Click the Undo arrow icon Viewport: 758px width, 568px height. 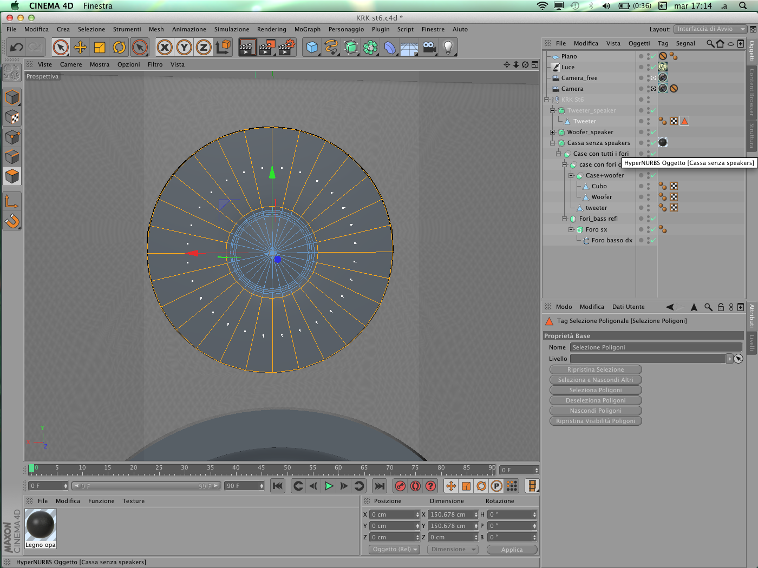pos(16,48)
